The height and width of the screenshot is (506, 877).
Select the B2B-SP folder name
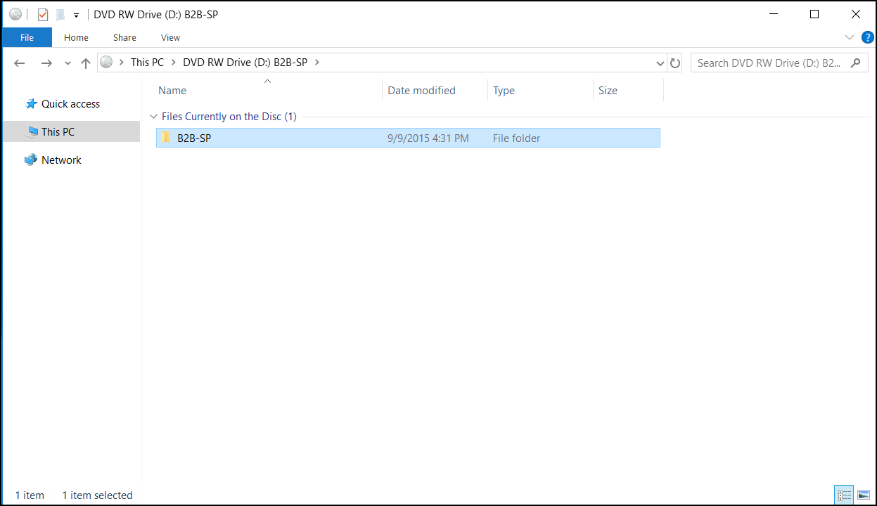(x=194, y=138)
